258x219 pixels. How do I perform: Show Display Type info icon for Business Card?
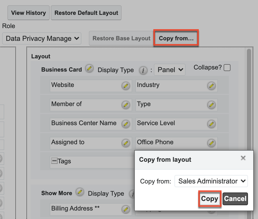click(143, 70)
